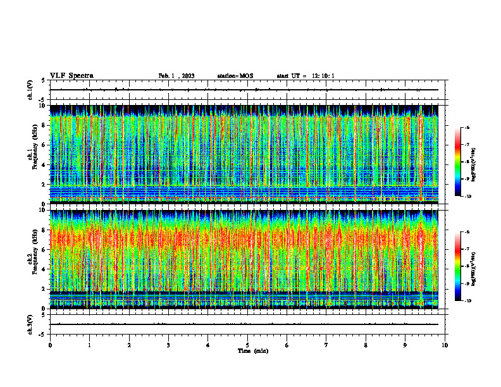Click the time axis tick label "6"

click(x=287, y=345)
